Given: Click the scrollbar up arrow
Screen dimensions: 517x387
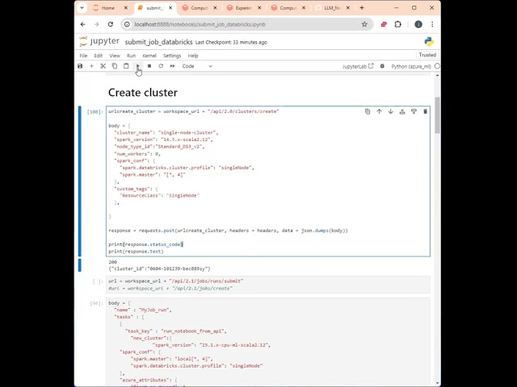Looking at the screenshot, I should tap(438, 75).
